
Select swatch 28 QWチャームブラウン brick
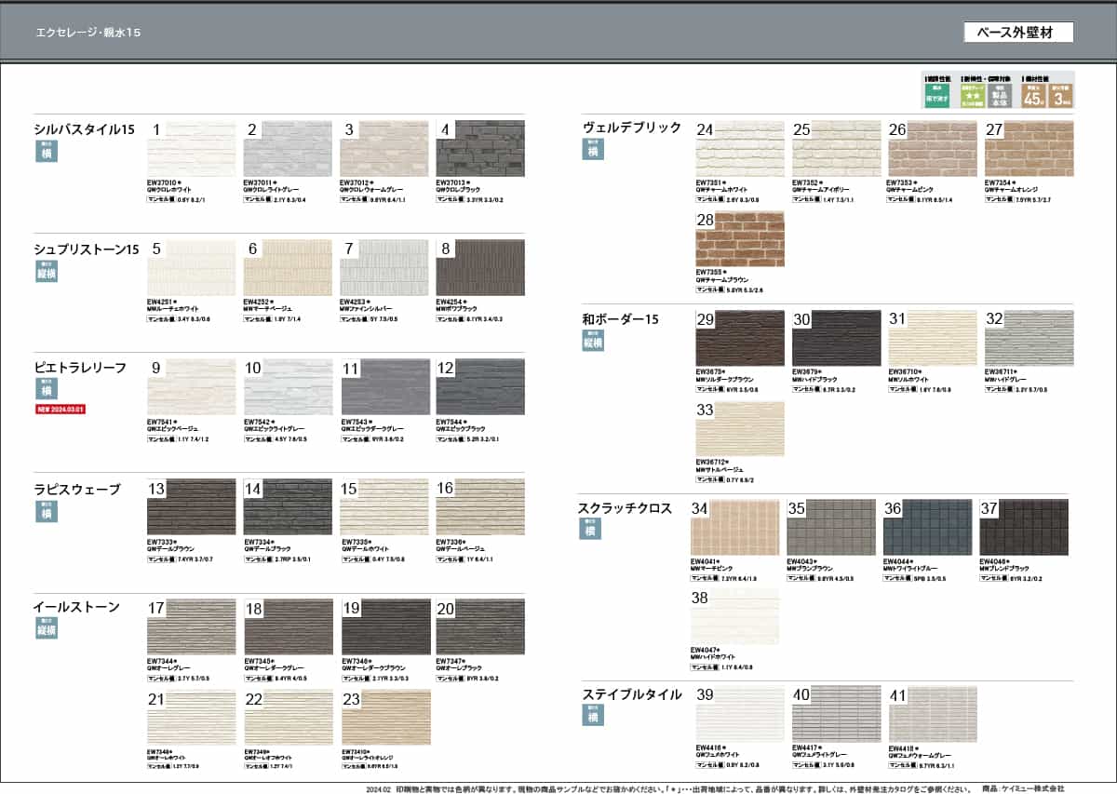point(740,238)
